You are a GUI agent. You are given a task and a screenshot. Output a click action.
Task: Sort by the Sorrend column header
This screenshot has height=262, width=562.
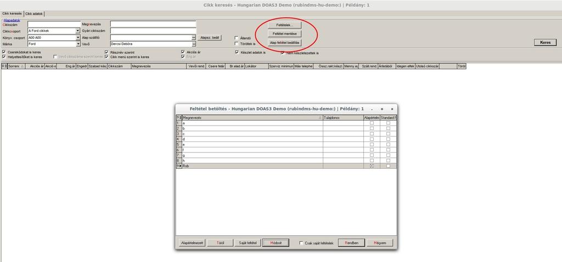point(16,66)
